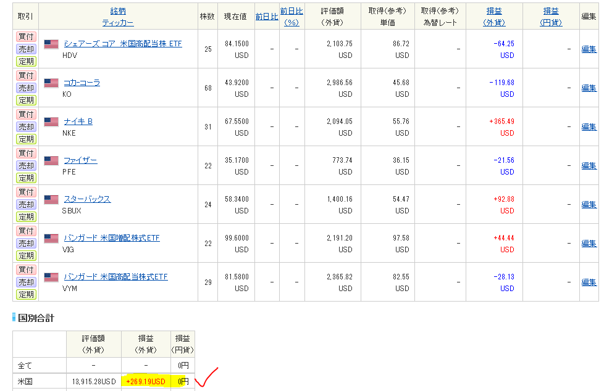Viewport: 604px width, 391px height.
Task: Edit the NKE holding entry
Action: pos(589,127)
